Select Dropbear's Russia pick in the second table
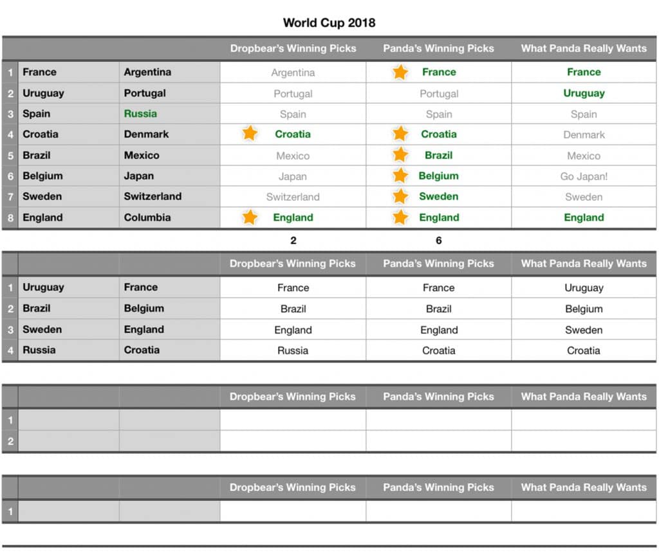 tap(293, 351)
